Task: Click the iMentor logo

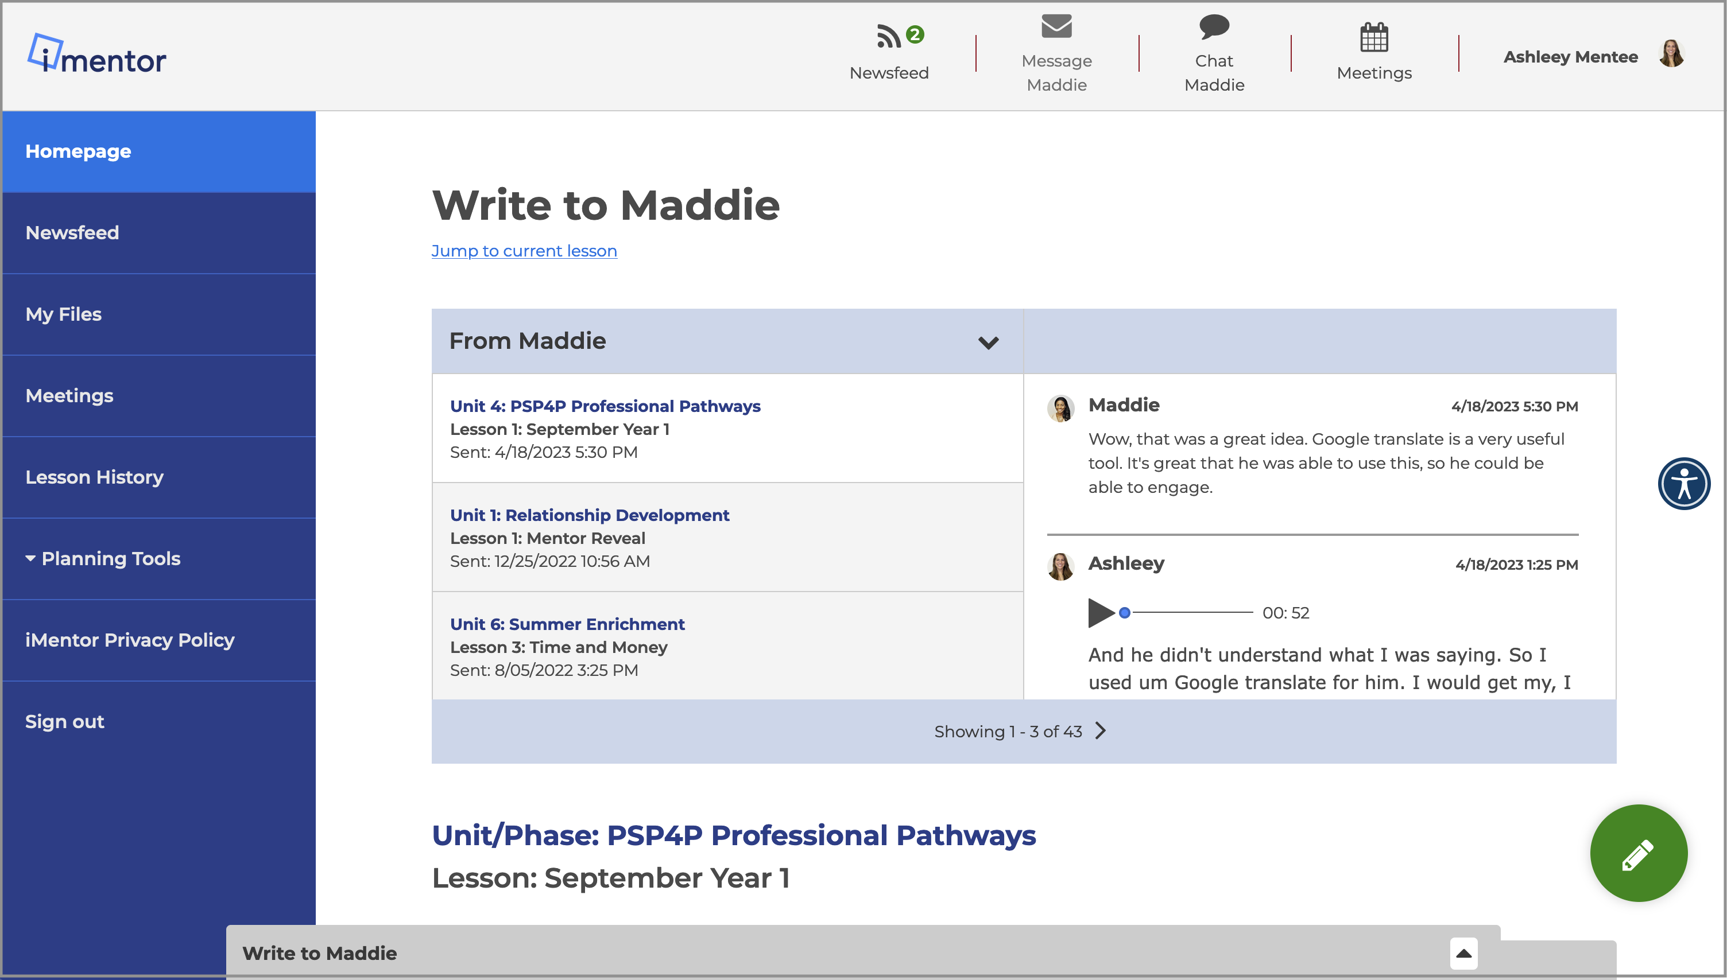Action: 97,55
